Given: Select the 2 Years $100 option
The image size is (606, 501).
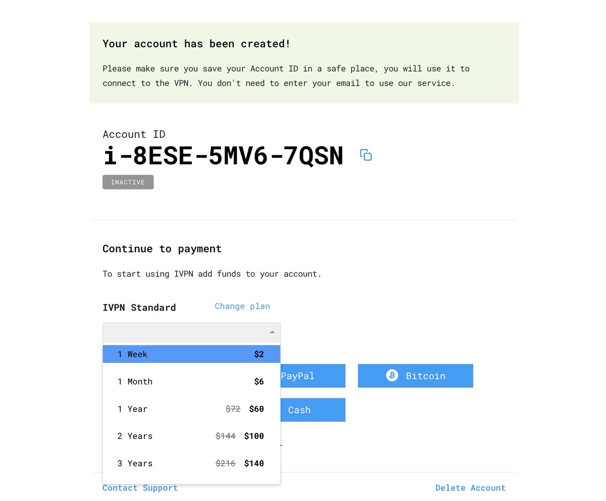Looking at the screenshot, I should click(x=191, y=436).
